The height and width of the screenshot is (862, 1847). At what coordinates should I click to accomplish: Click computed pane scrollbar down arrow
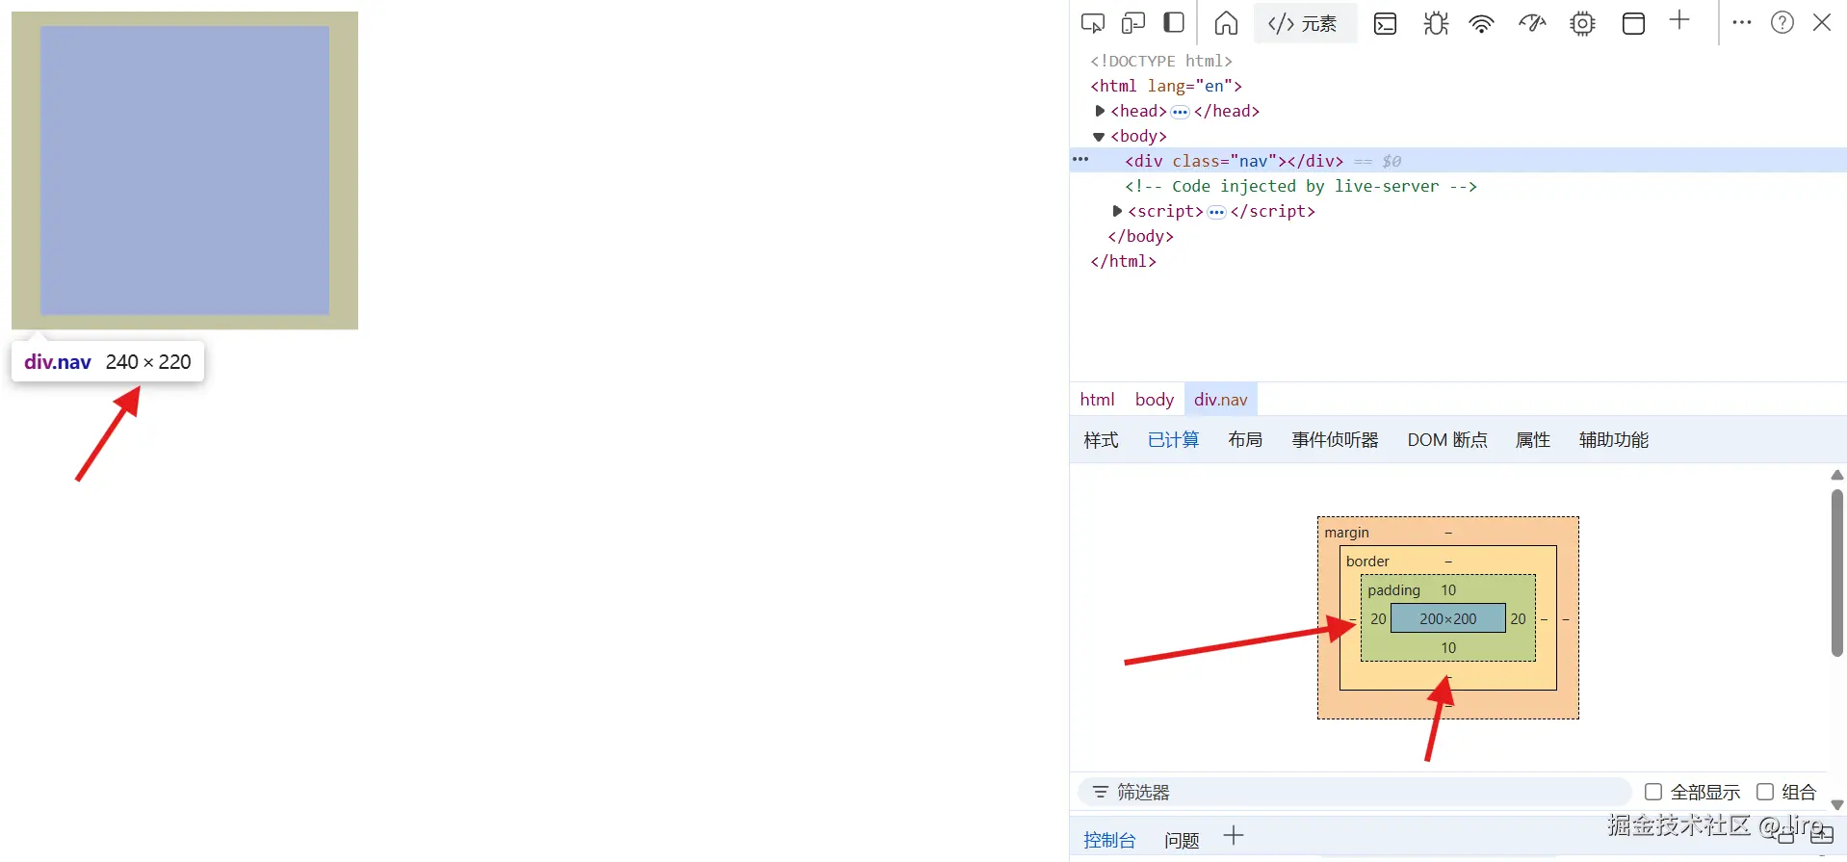[1837, 805]
